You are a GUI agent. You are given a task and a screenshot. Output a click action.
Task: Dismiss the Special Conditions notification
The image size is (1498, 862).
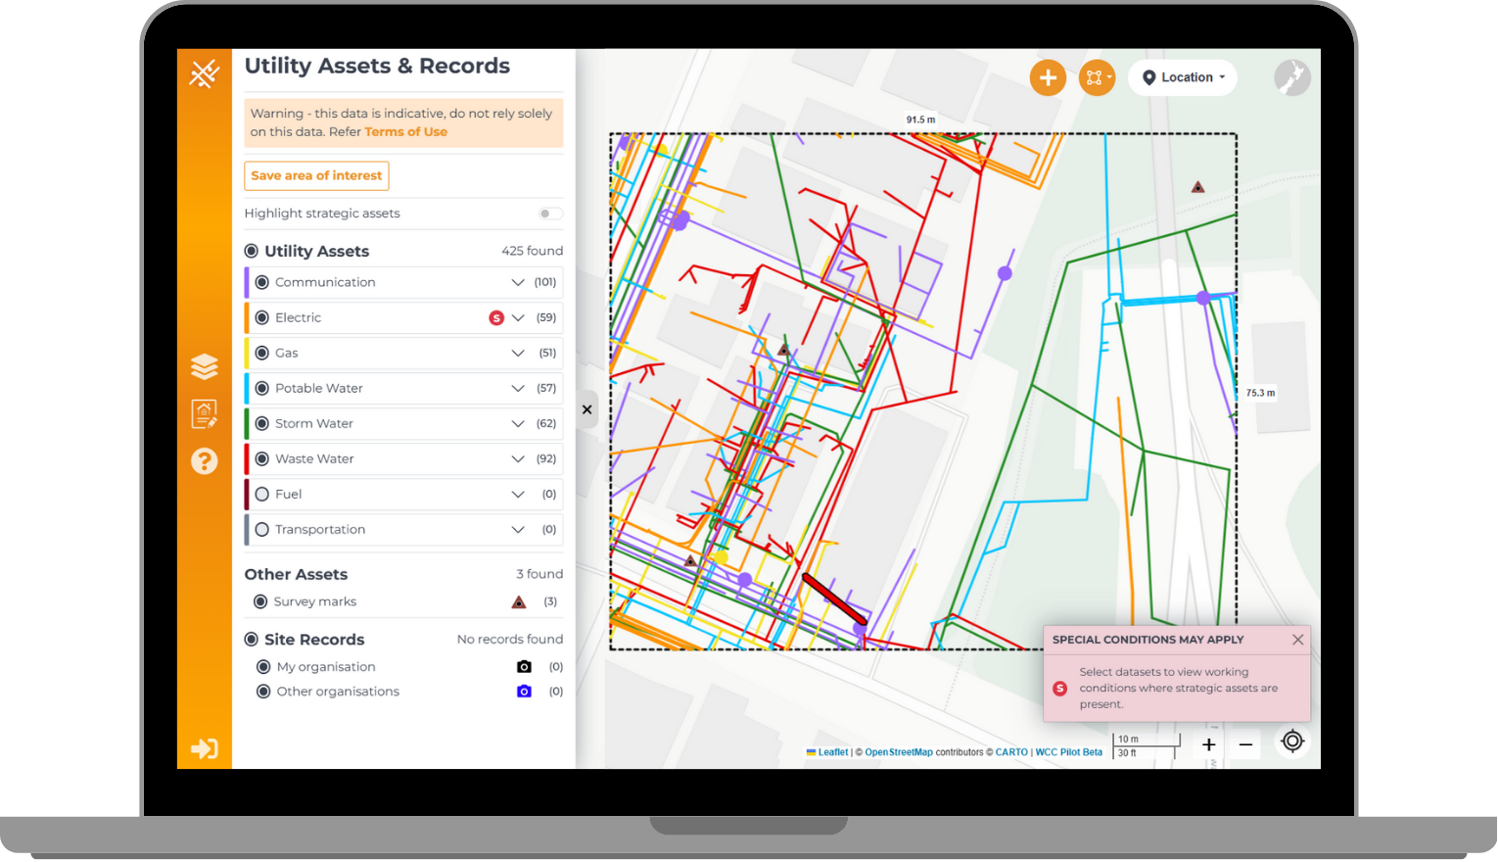pos(1297,640)
